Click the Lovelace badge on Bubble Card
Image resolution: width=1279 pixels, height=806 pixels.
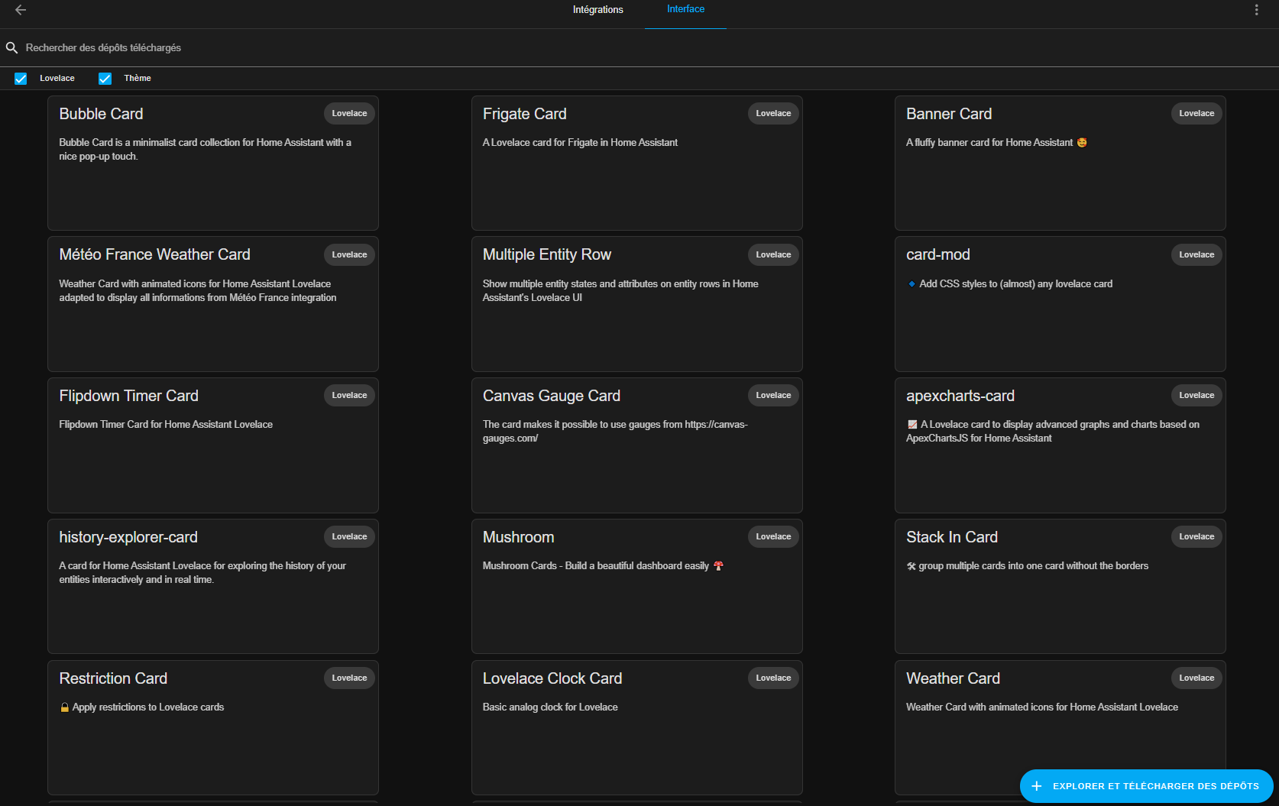349,113
